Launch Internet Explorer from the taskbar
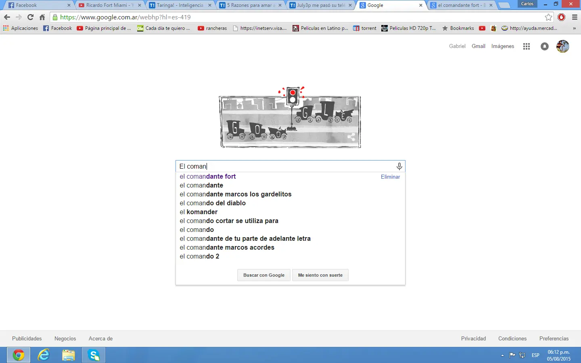The image size is (581, 363). click(x=44, y=355)
